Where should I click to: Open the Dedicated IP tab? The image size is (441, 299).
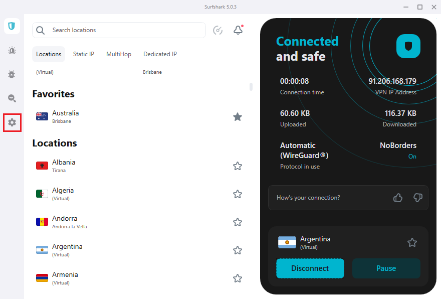160,54
